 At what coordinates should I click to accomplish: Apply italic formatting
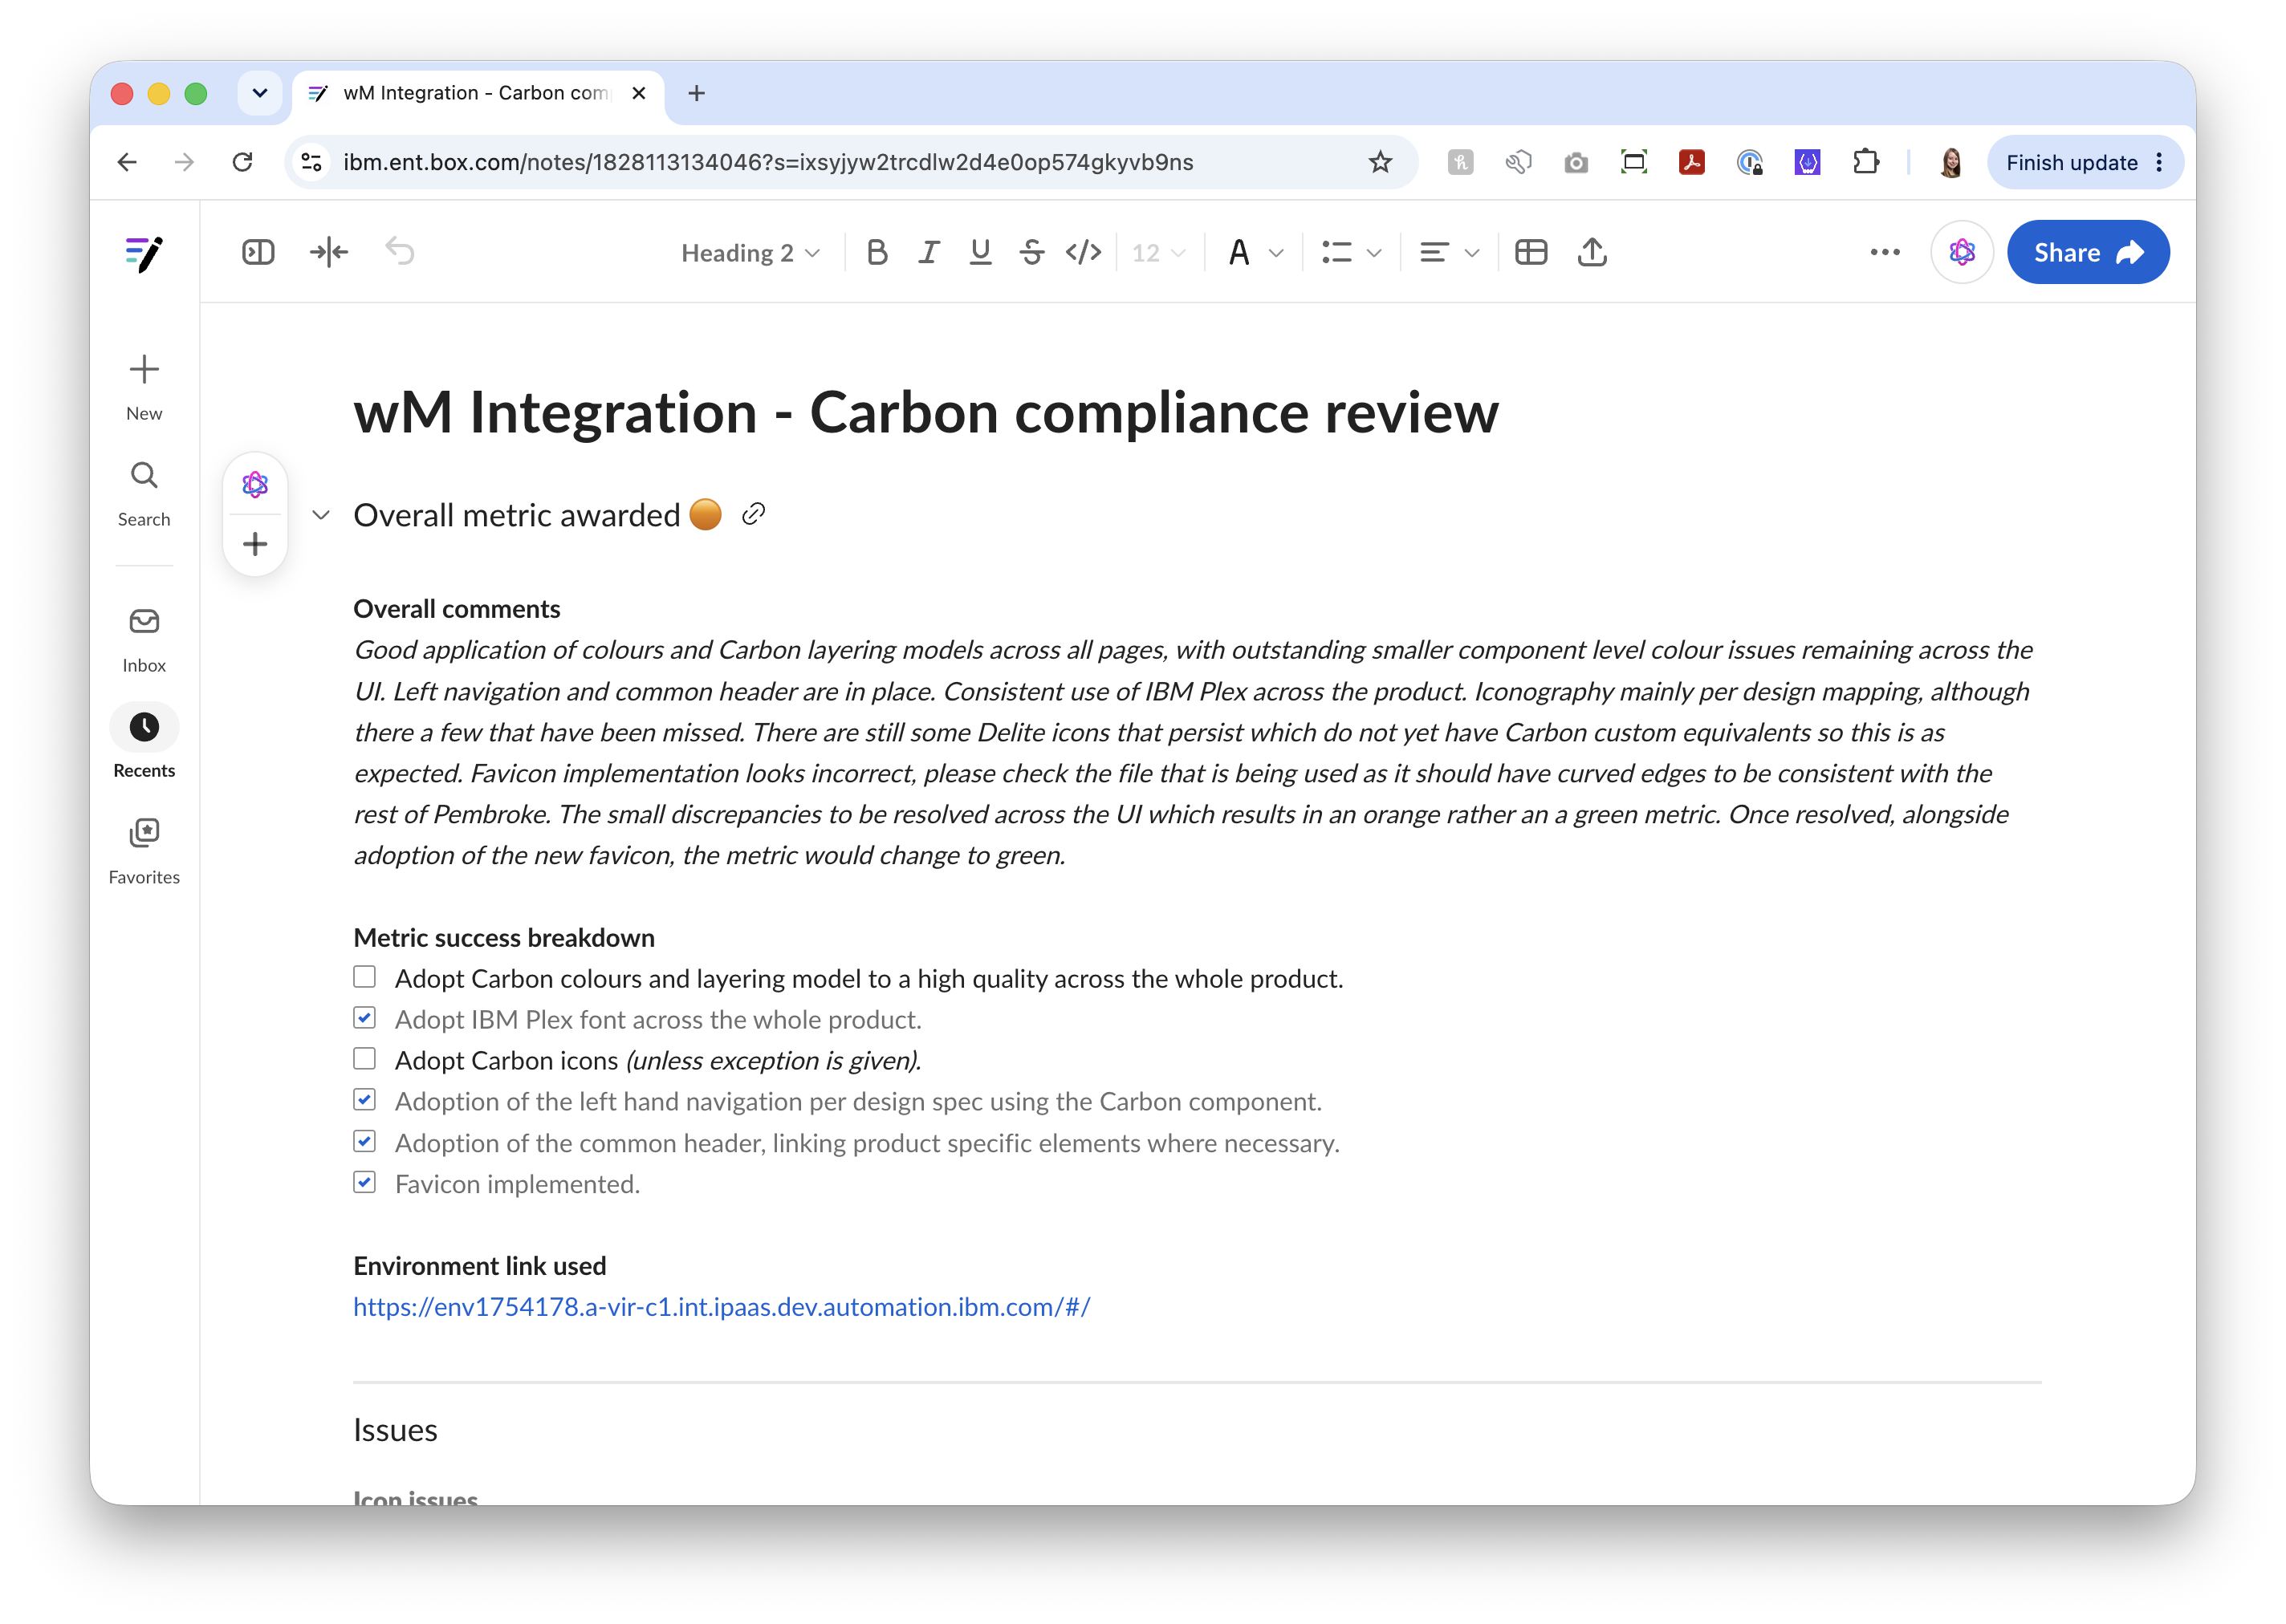tap(929, 252)
